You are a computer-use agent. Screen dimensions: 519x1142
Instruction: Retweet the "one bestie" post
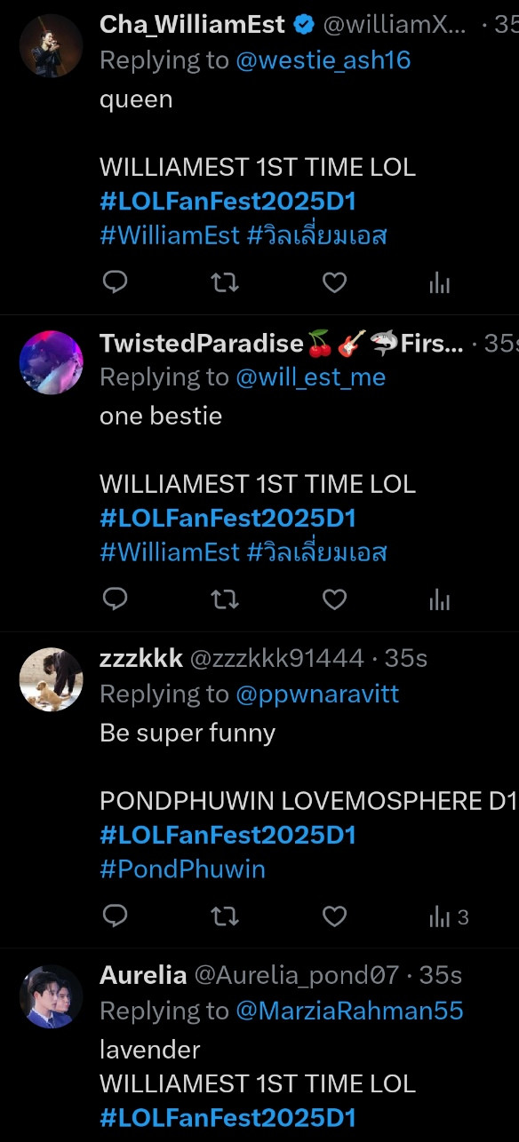225,600
